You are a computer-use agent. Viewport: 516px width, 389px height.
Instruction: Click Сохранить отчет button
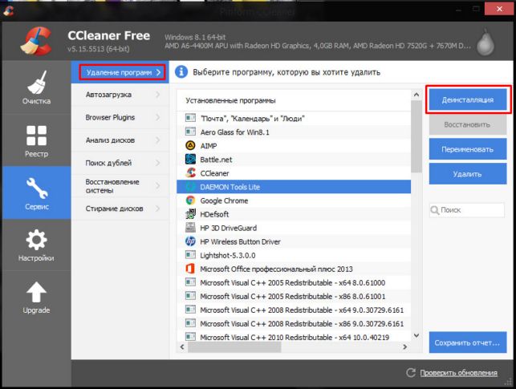[468, 342]
